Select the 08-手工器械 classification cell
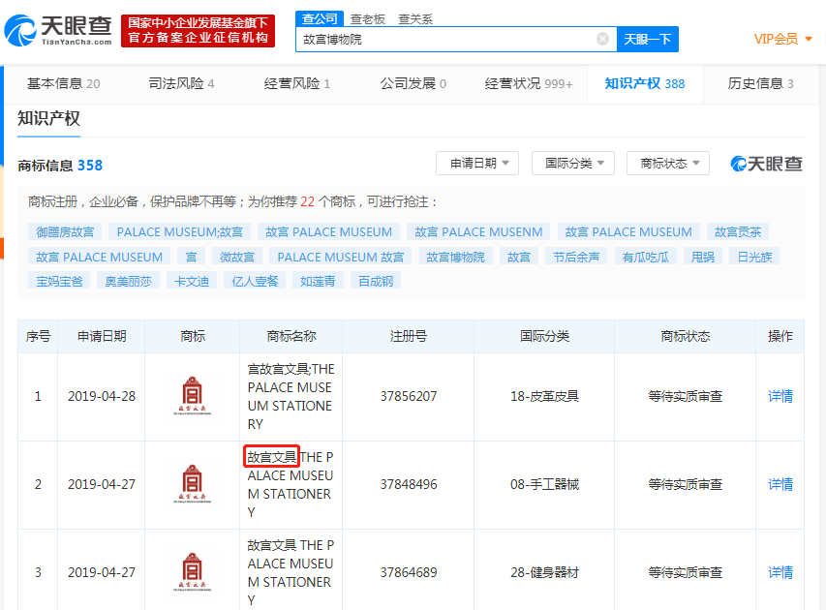This screenshot has height=610, width=826. tap(544, 484)
